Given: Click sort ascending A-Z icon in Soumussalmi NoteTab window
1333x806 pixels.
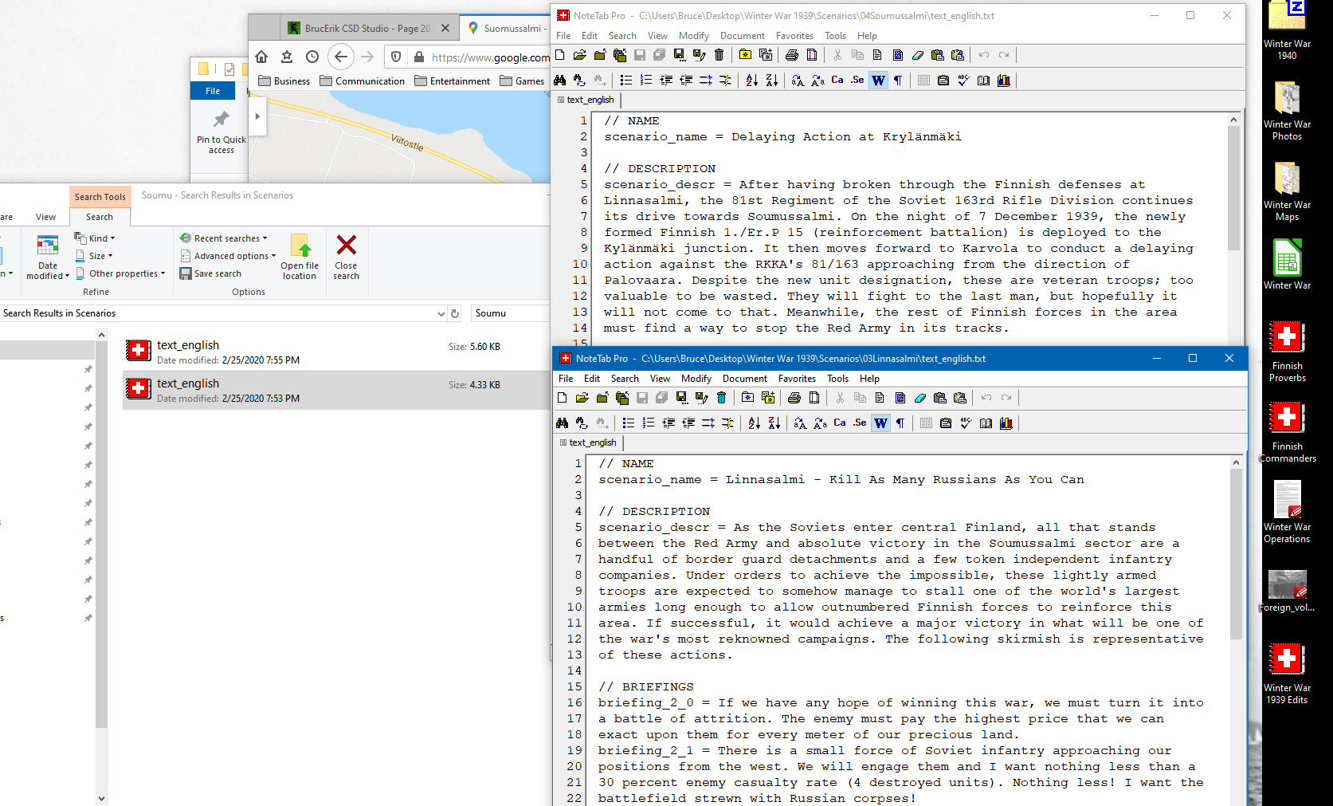Looking at the screenshot, I should pyautogui.click(x=752, y=81).
